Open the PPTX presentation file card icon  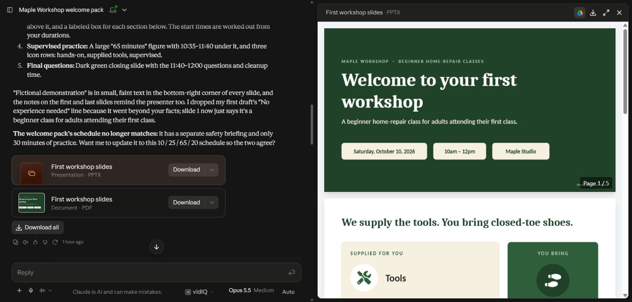[x=32, y=173]
